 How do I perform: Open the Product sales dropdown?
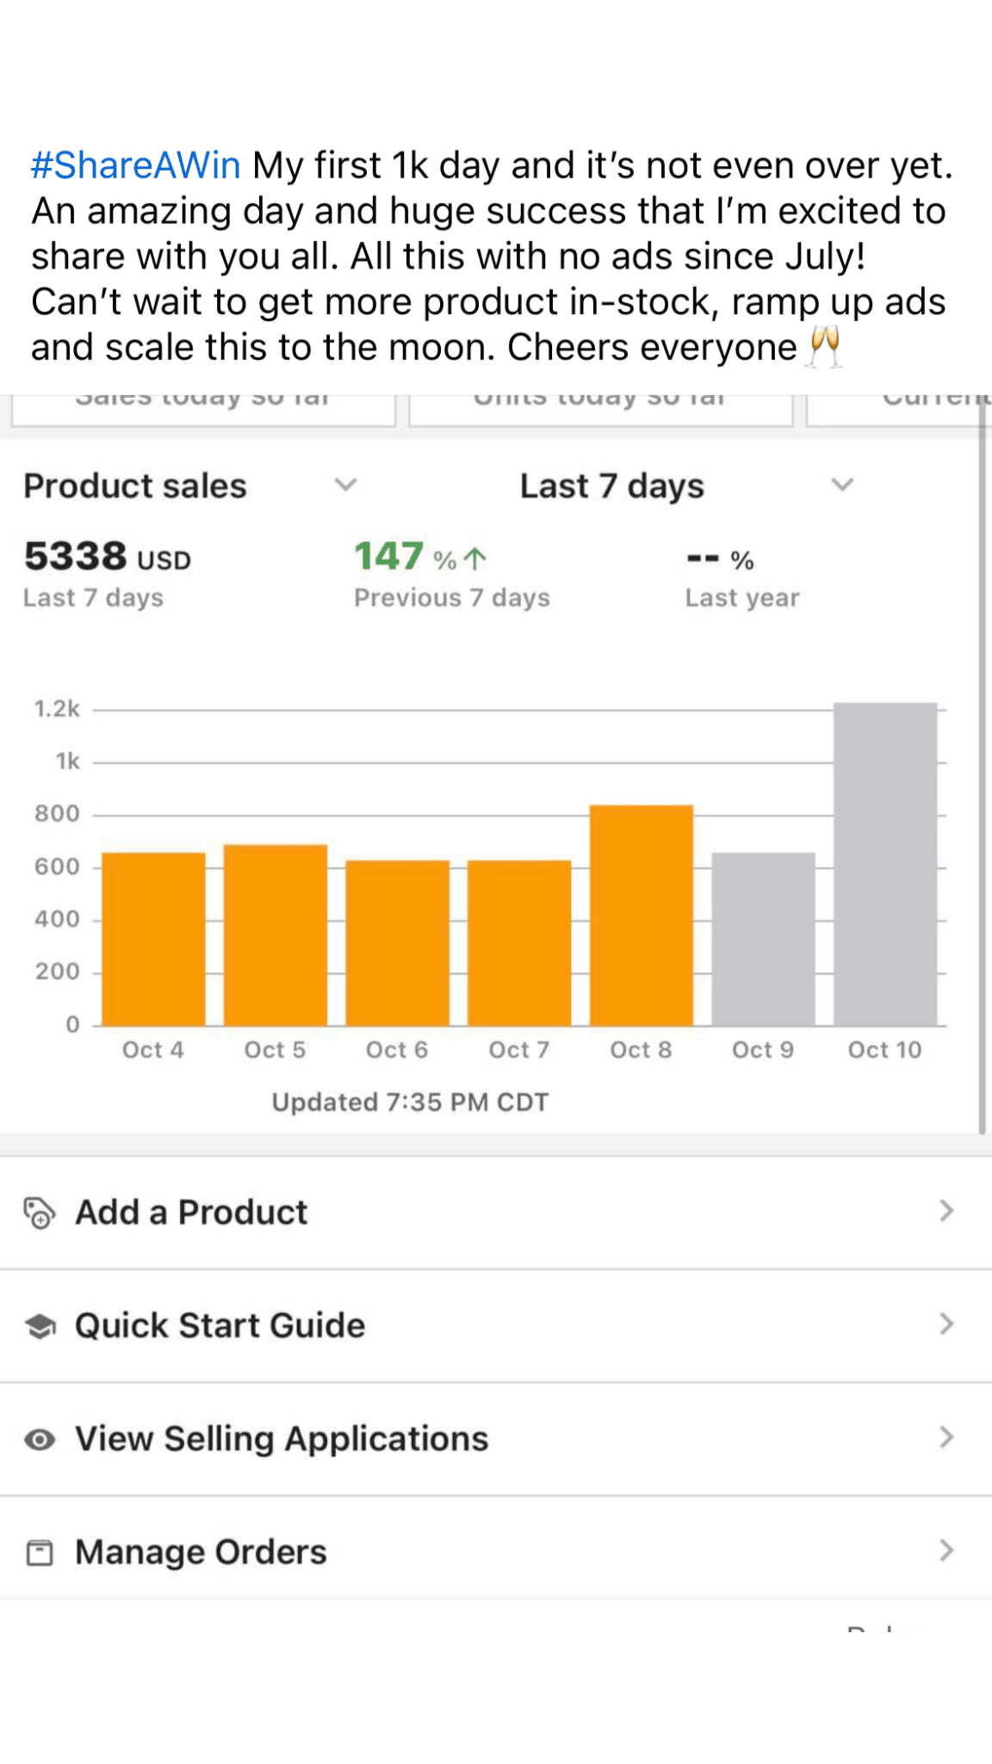[x=345, y=485]
